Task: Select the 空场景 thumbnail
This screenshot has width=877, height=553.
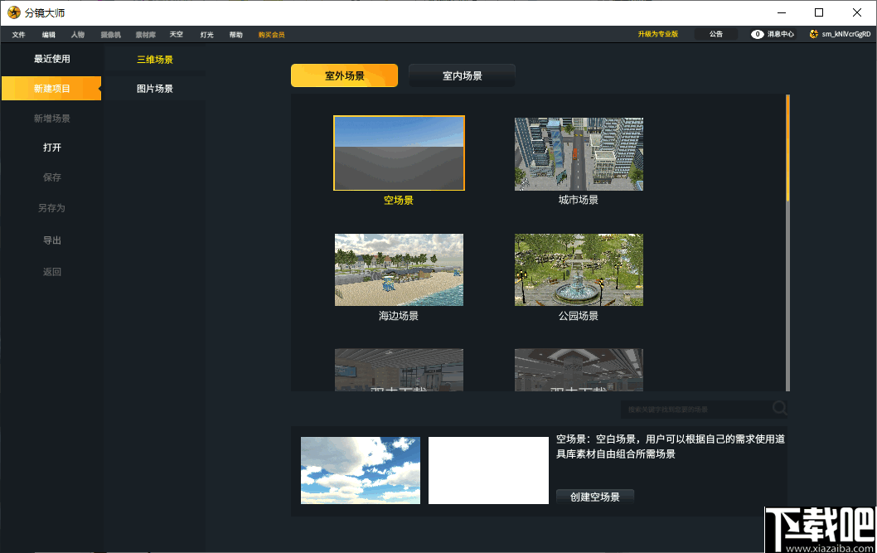Action: click(x=399, y=153)
